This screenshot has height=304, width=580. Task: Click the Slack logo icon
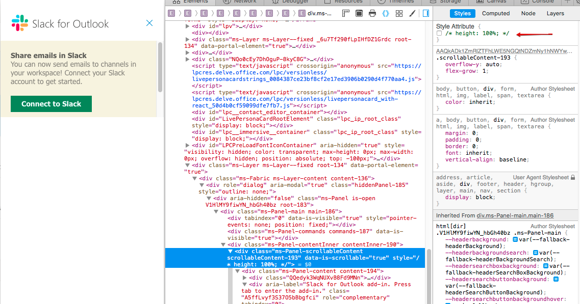point(19,23)
